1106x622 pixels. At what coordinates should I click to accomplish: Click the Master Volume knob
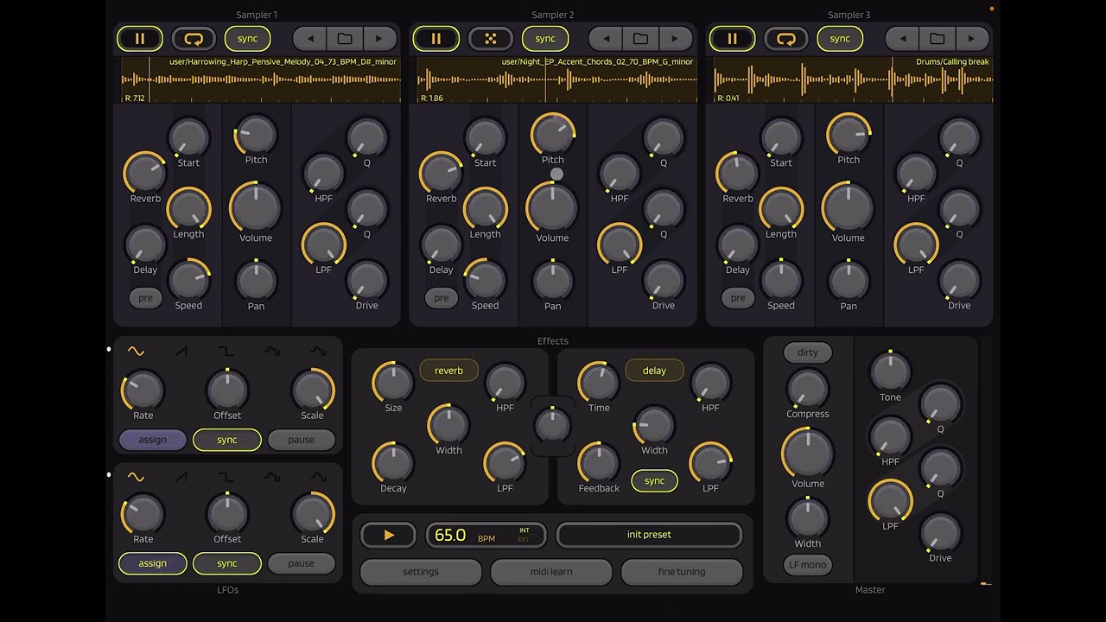click(808, 453)
